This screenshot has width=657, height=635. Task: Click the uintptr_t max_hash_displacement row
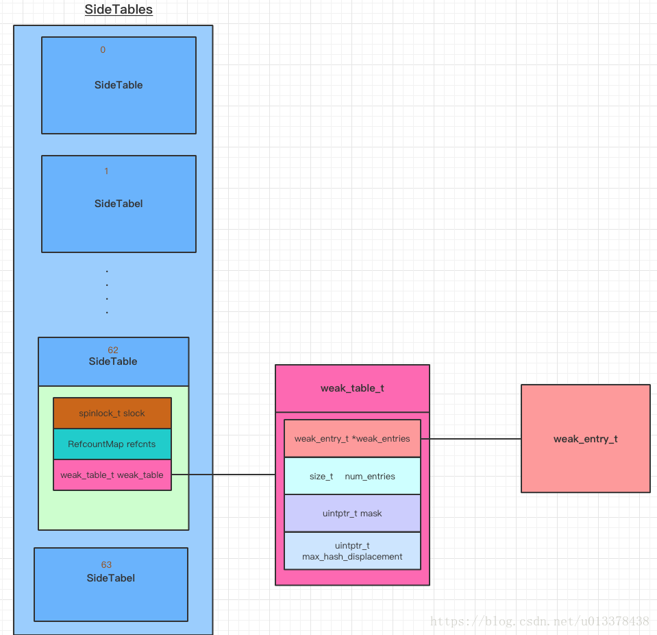(x=352, y=551)
